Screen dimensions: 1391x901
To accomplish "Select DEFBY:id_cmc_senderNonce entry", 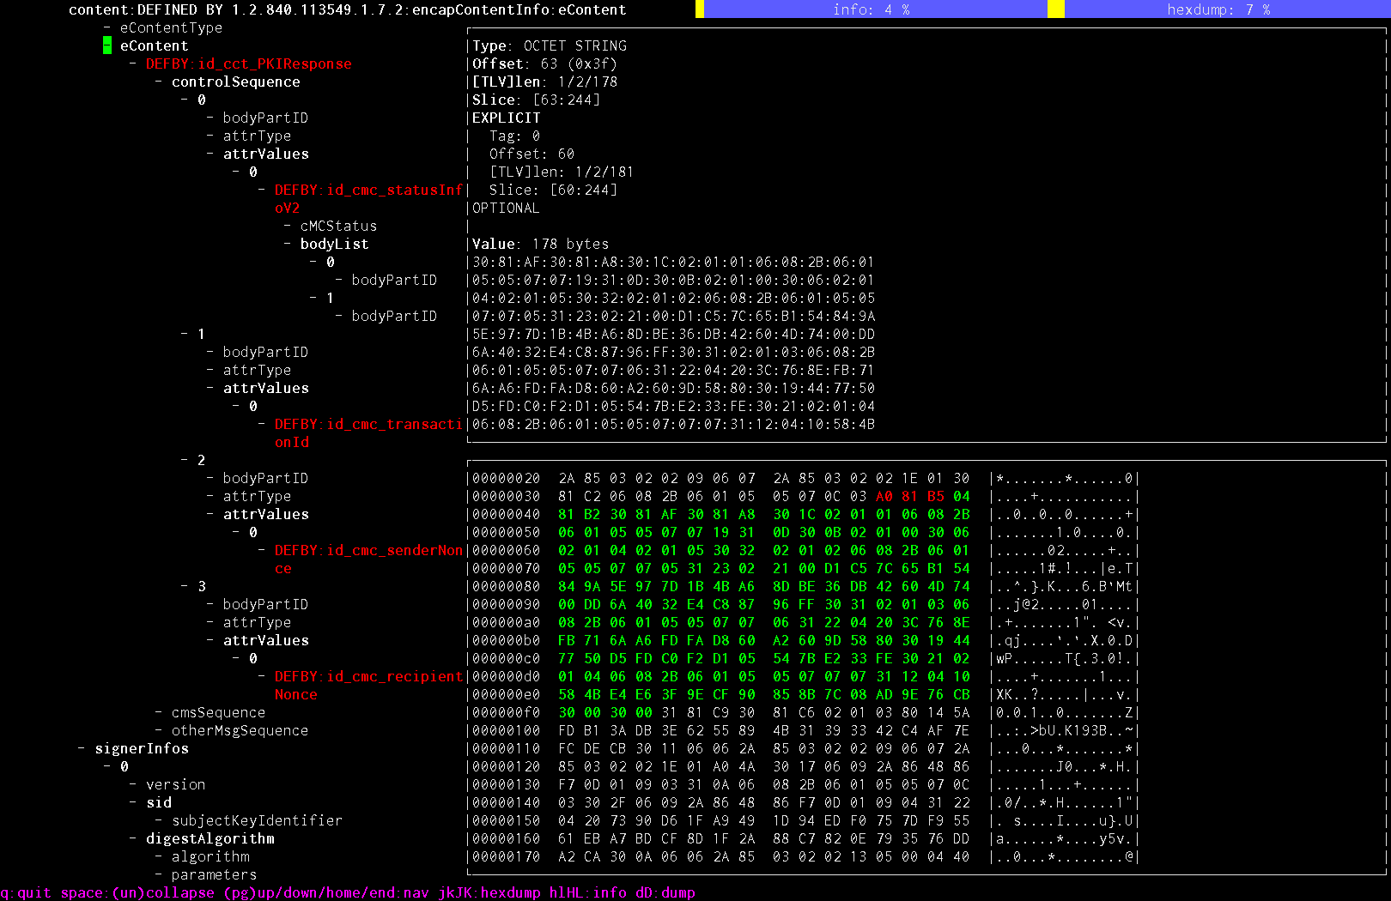I will [368, 559].
